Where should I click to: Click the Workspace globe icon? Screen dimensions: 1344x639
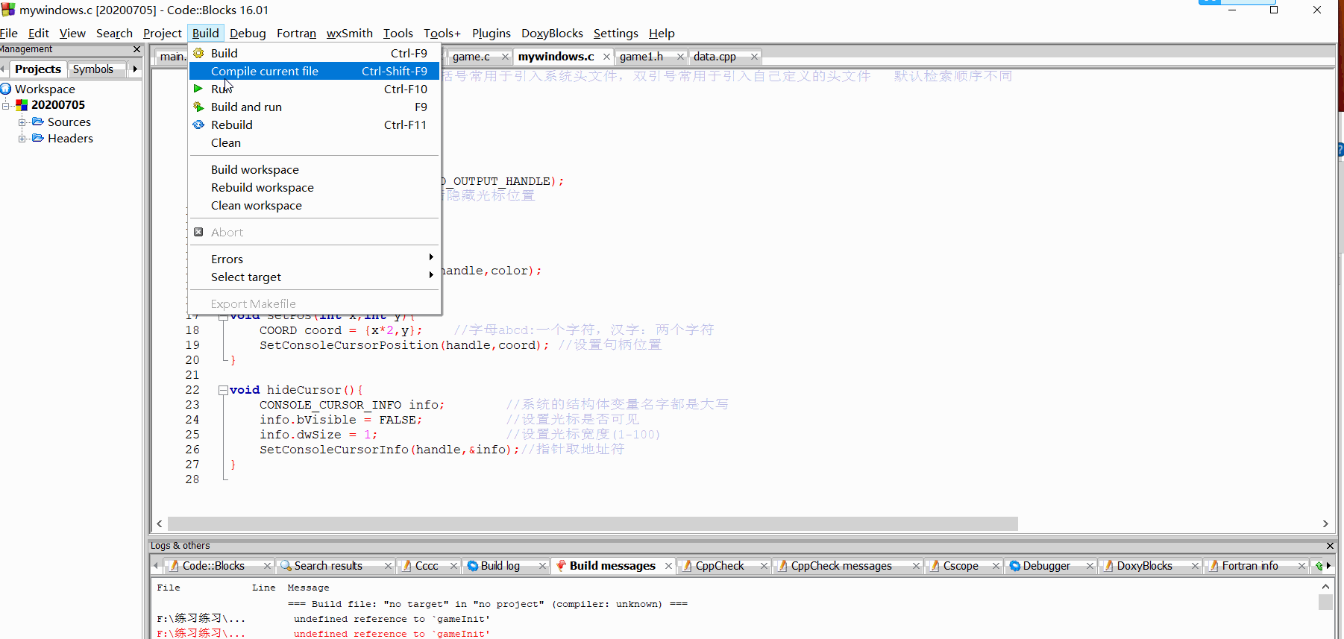(6, 89)
